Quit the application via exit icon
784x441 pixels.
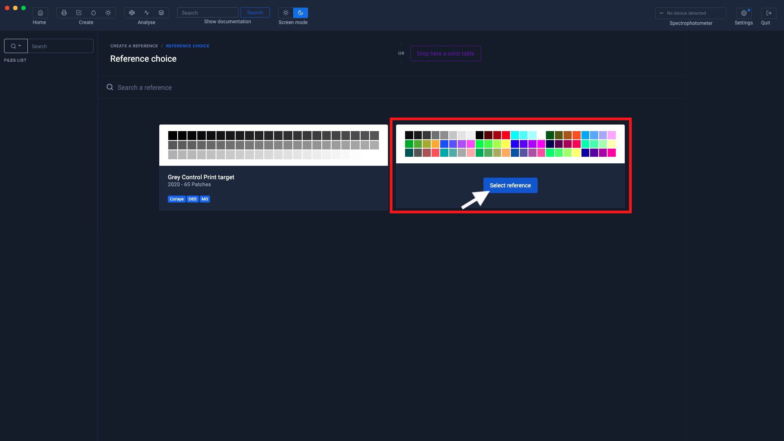coord(769,13)
